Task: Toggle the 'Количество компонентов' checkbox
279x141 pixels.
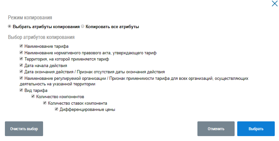Action: pyautogui.click(x=33, y=97)
